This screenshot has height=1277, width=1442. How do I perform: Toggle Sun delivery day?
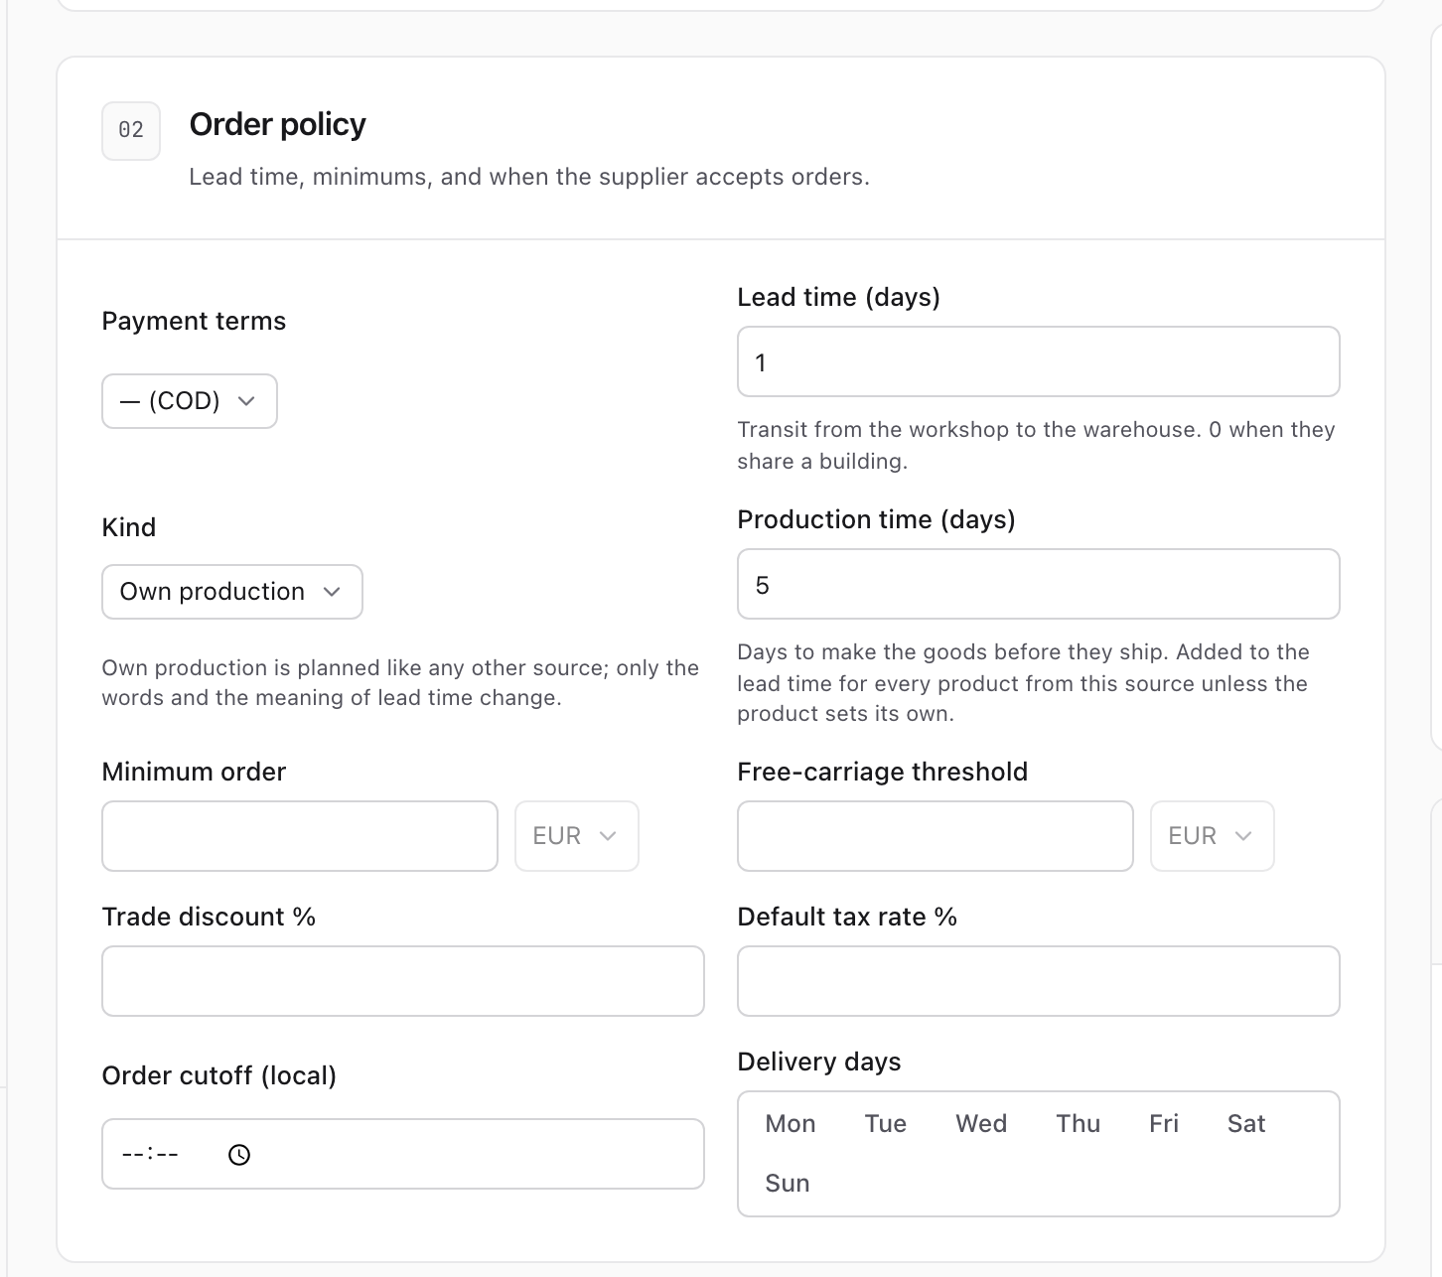point(788,1183)
